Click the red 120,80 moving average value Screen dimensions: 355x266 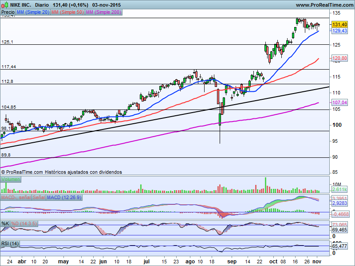click(339, 58)
